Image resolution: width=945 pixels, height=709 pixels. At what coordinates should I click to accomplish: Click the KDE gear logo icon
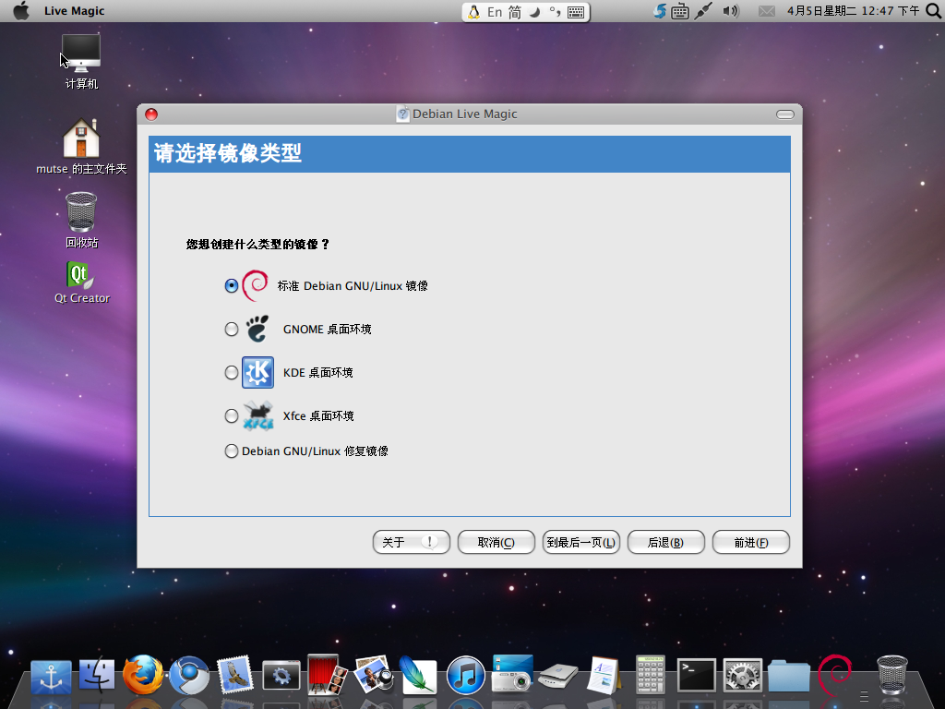pos(258,373)
